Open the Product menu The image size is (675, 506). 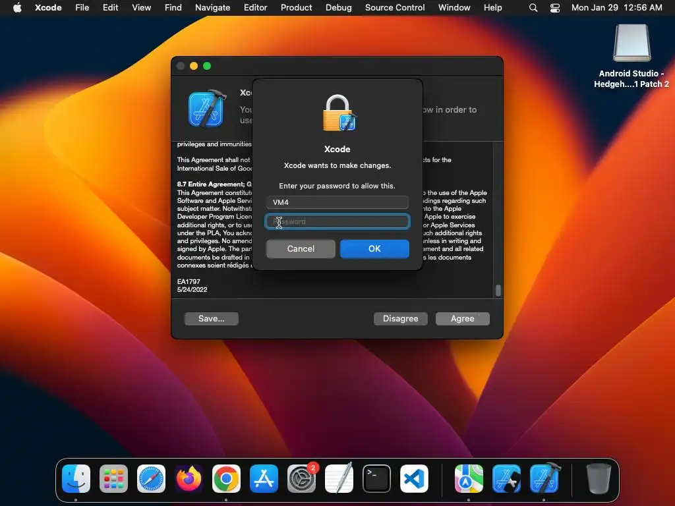click(x=296, y=7)
